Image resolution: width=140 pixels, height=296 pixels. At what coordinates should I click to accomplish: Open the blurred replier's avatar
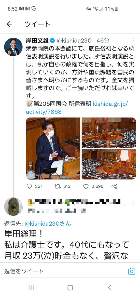[x=13, y=207]
